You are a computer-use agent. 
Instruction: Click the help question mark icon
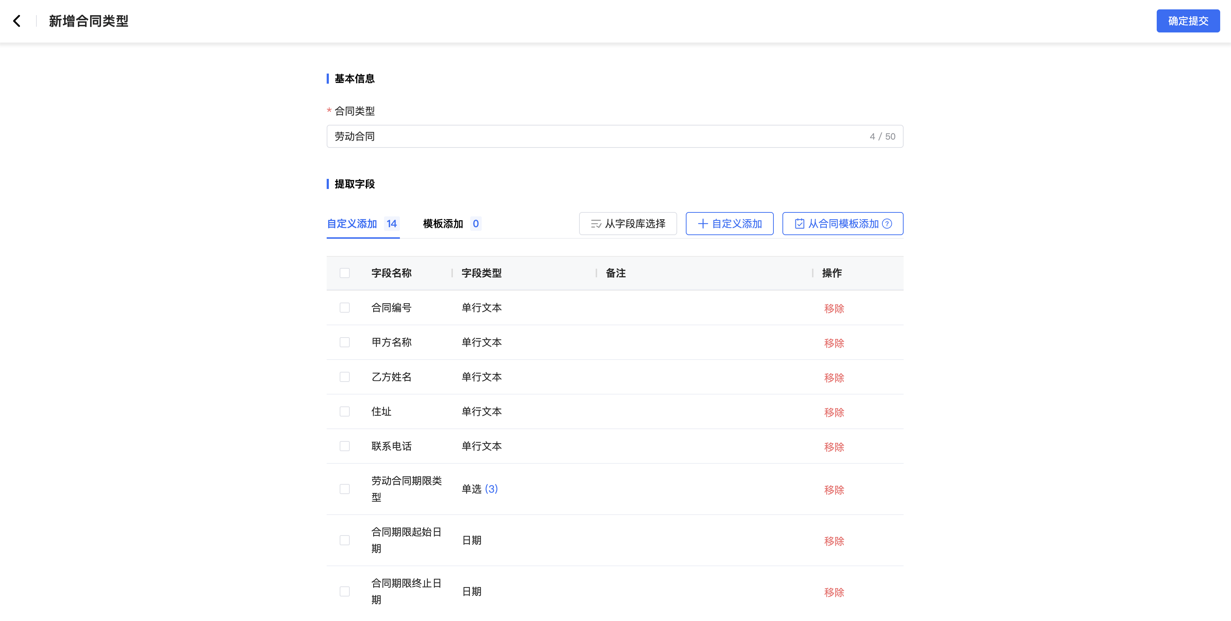pyautogui.click(x=887, y=224)
